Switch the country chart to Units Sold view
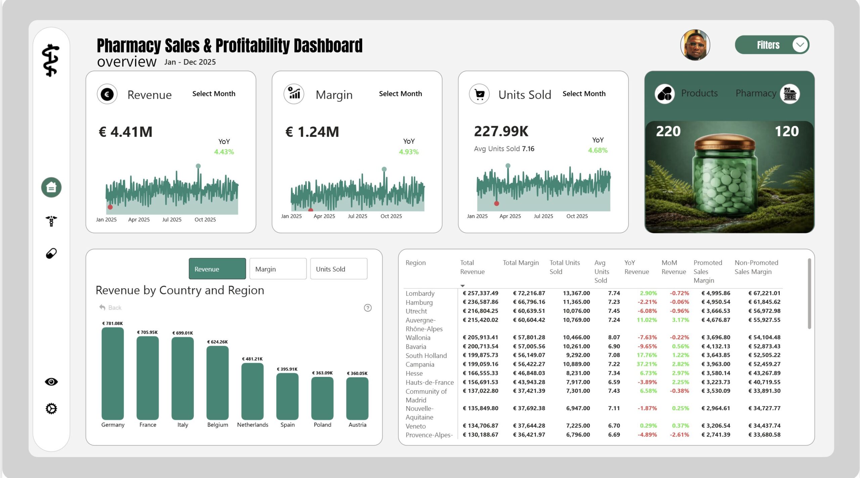 pos(338,269)
